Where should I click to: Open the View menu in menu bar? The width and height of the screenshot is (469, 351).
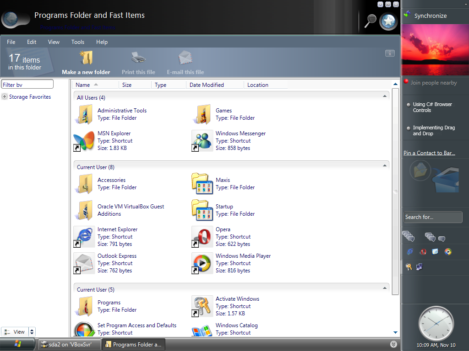tap(54, 42)
